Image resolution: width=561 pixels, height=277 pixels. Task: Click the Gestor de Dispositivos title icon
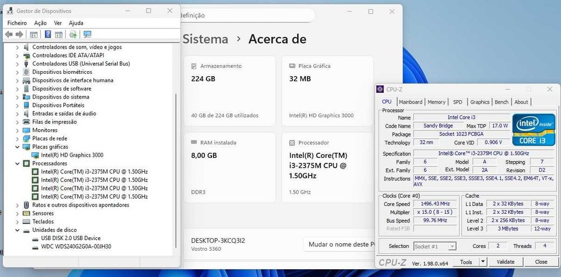(10, 11)
